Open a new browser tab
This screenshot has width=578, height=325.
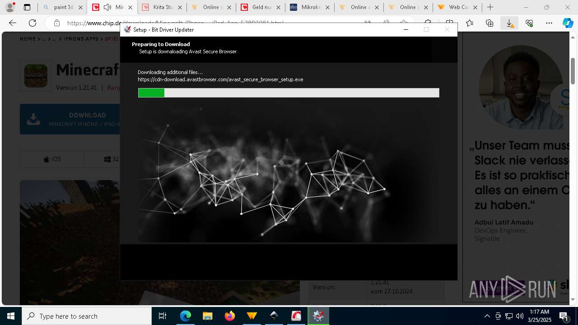coord(490,7)
